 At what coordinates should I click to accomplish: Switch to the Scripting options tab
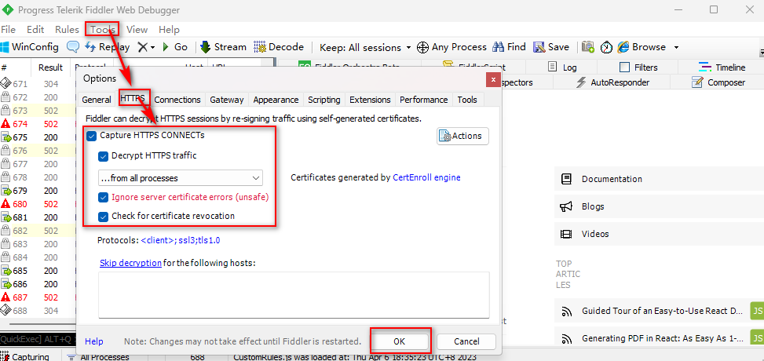pyautogui.click(x=324, y=100)
